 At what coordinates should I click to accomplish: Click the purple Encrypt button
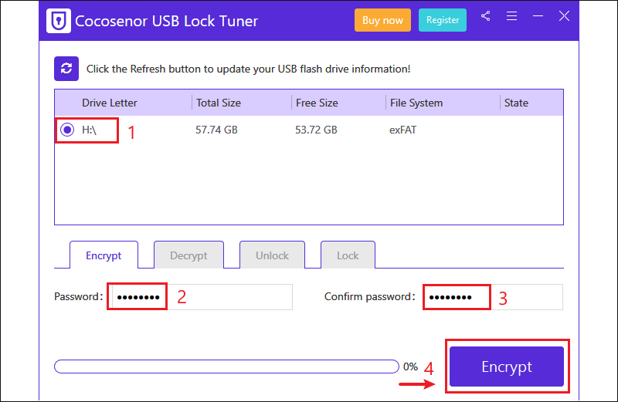click(507, 367)
